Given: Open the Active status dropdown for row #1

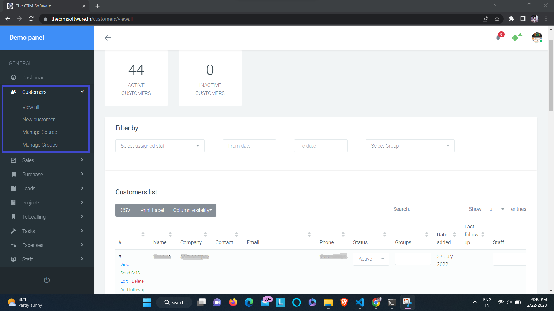Looking at the screenshot, I should coord(371,259).
